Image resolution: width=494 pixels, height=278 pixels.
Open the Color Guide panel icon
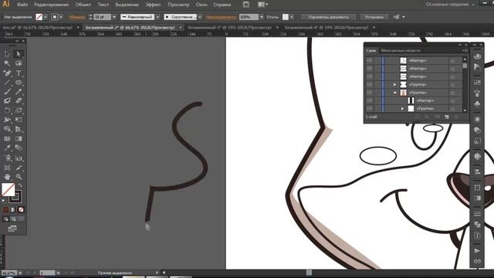[x=477, y=66]
